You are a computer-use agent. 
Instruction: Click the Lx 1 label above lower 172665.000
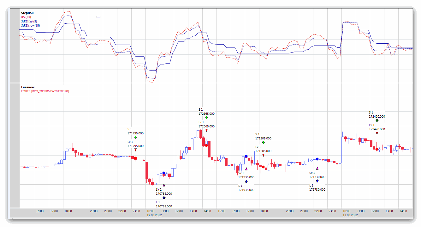point(201,122)
